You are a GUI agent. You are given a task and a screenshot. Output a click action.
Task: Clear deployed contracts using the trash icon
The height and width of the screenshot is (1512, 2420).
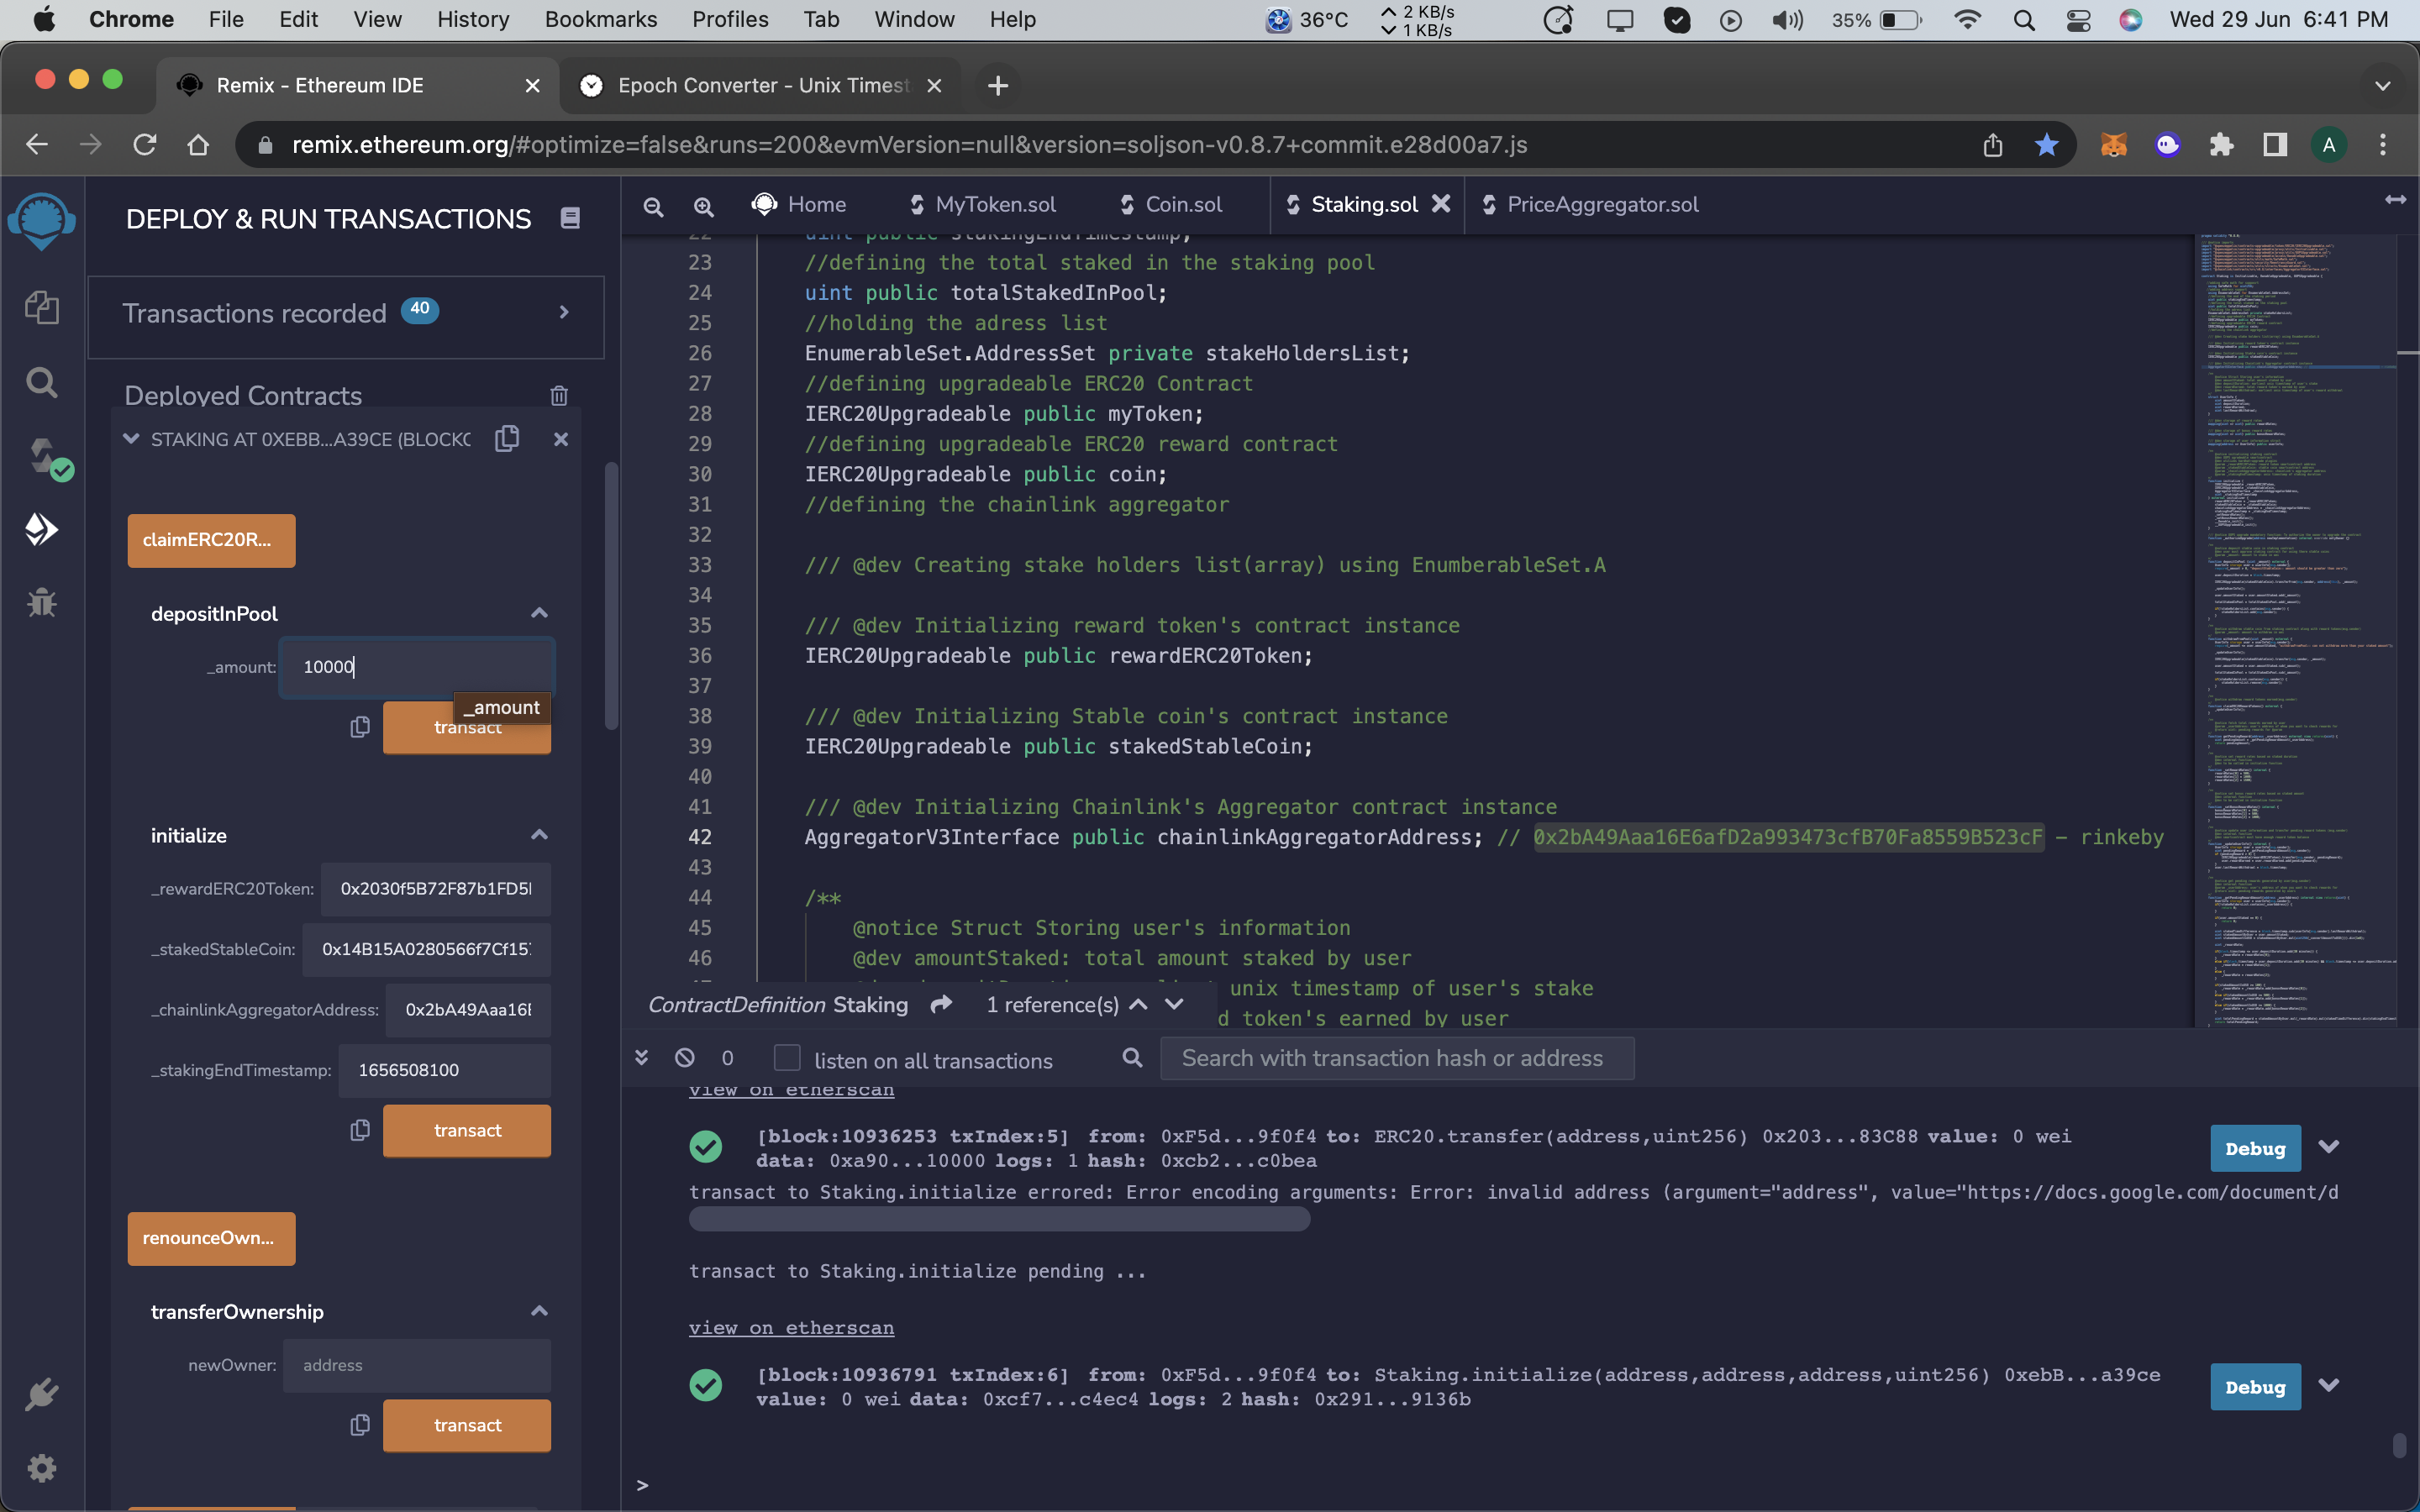(558, 395)
